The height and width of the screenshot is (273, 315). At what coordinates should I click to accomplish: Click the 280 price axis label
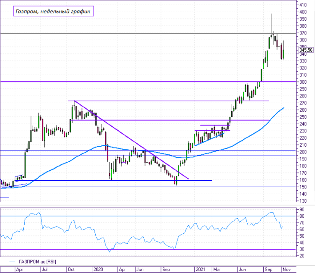(303, 96)
